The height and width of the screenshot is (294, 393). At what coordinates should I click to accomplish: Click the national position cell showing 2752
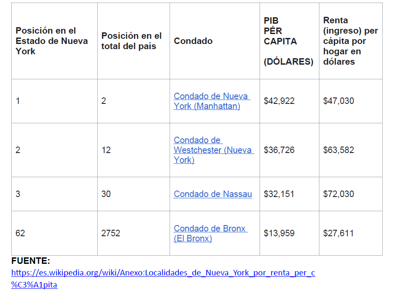(111, 233)
